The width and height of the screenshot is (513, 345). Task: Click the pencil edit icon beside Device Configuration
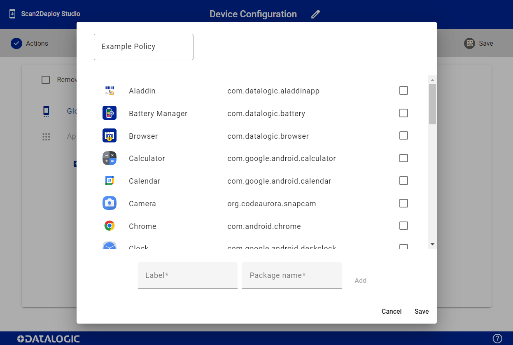[x=315, y=14]
